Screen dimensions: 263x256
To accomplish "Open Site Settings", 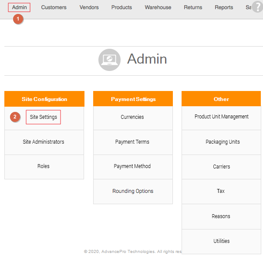I will (x=44, y=117).
